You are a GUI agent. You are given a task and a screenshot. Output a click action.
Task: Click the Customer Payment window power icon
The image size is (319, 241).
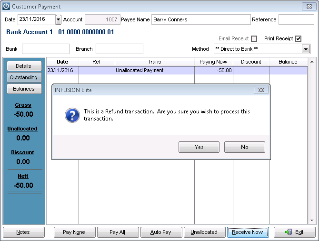(6, 6)
